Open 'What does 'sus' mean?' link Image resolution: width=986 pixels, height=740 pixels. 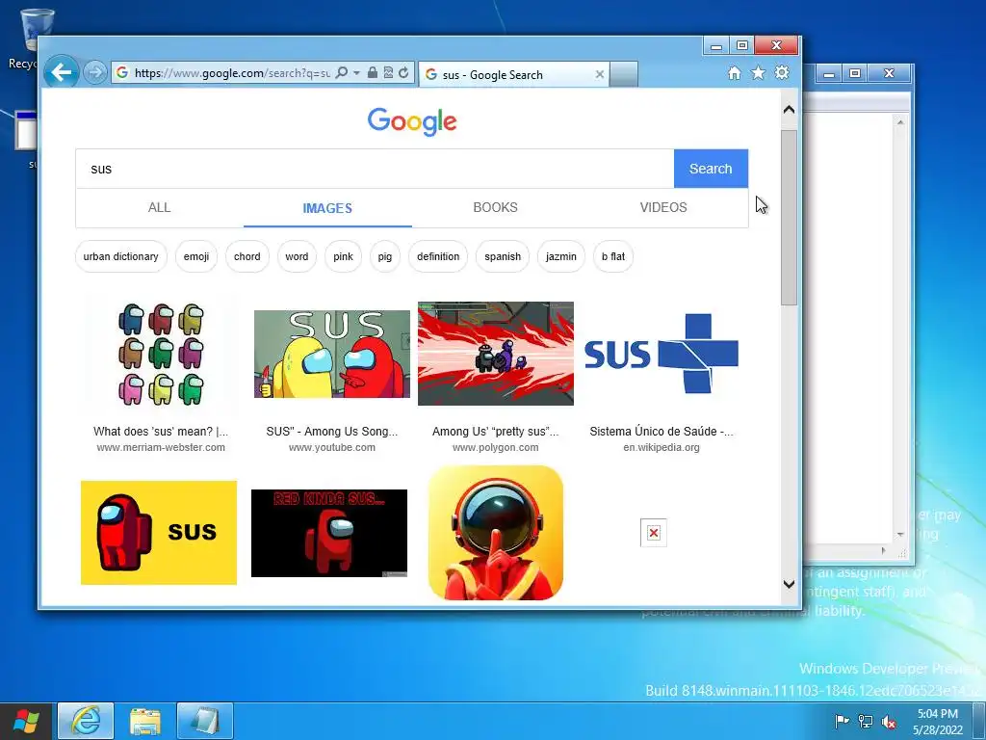point(161,432)
